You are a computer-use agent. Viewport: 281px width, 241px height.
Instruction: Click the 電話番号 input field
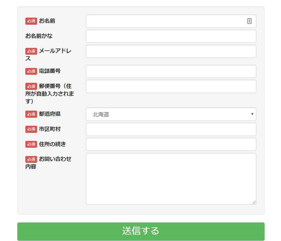pyautogui.click(x=171, y=71)
